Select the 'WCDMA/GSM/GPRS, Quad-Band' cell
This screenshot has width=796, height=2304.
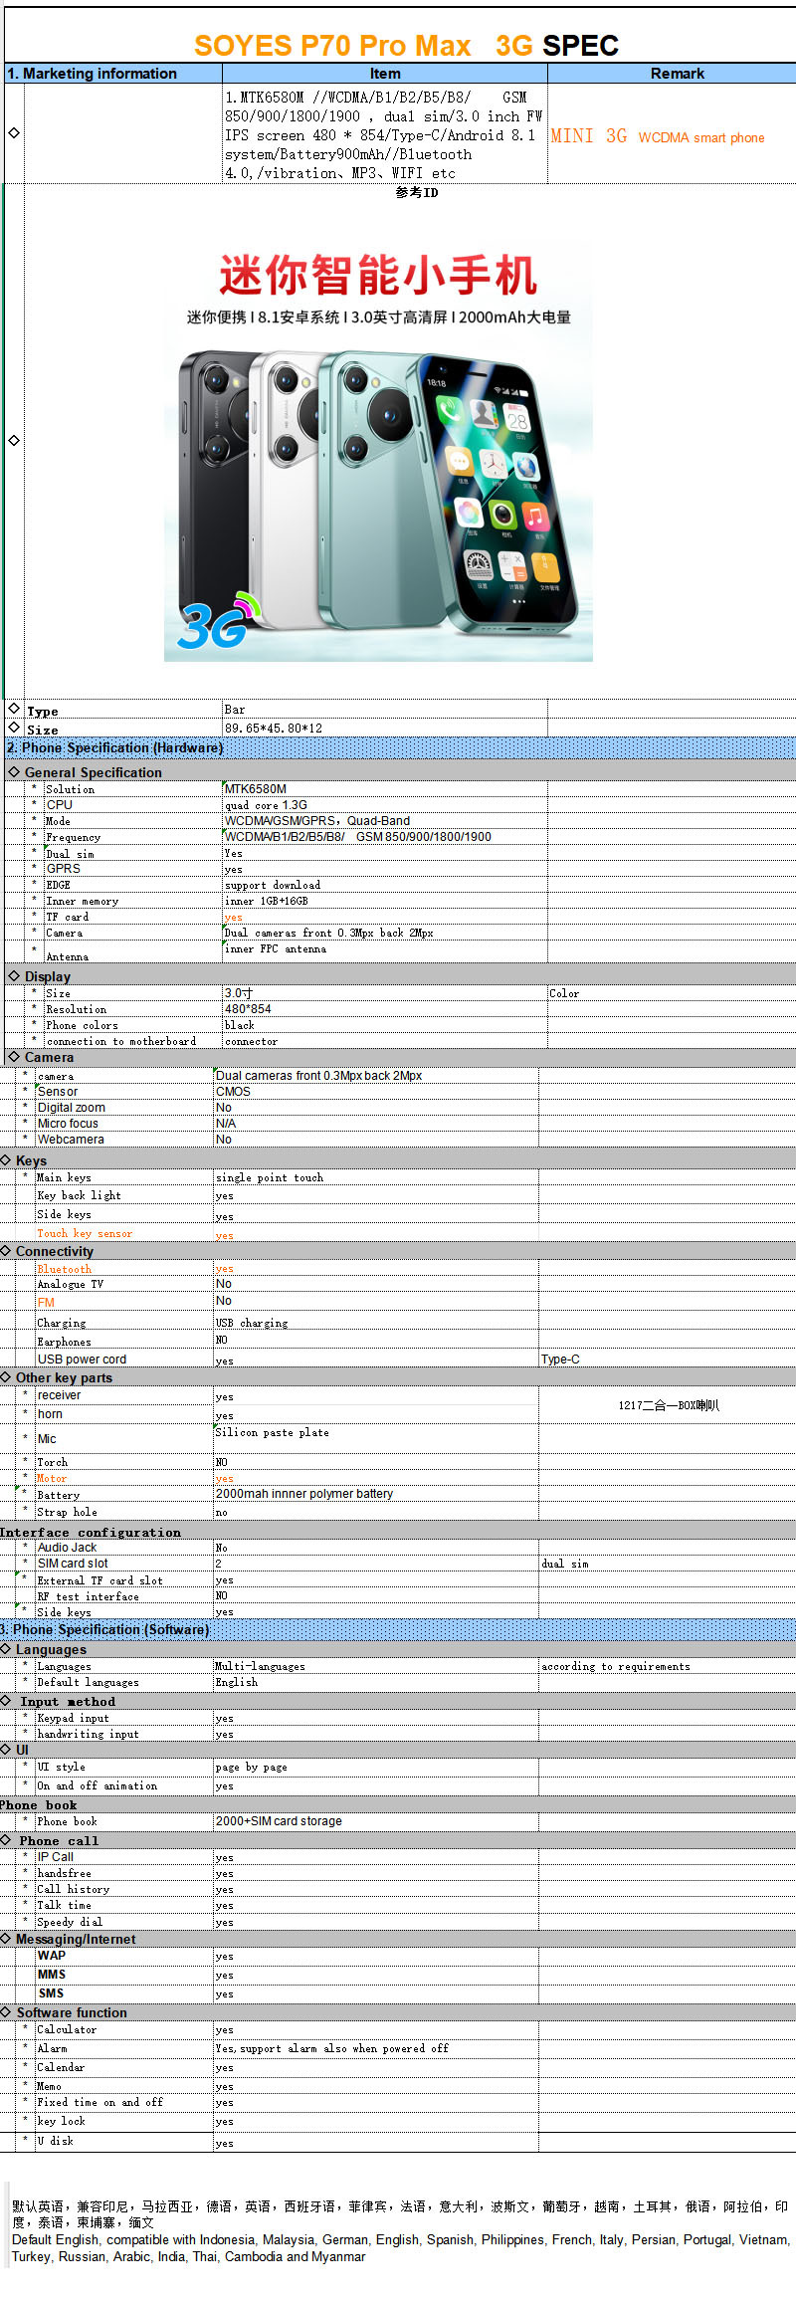[385, 821]
